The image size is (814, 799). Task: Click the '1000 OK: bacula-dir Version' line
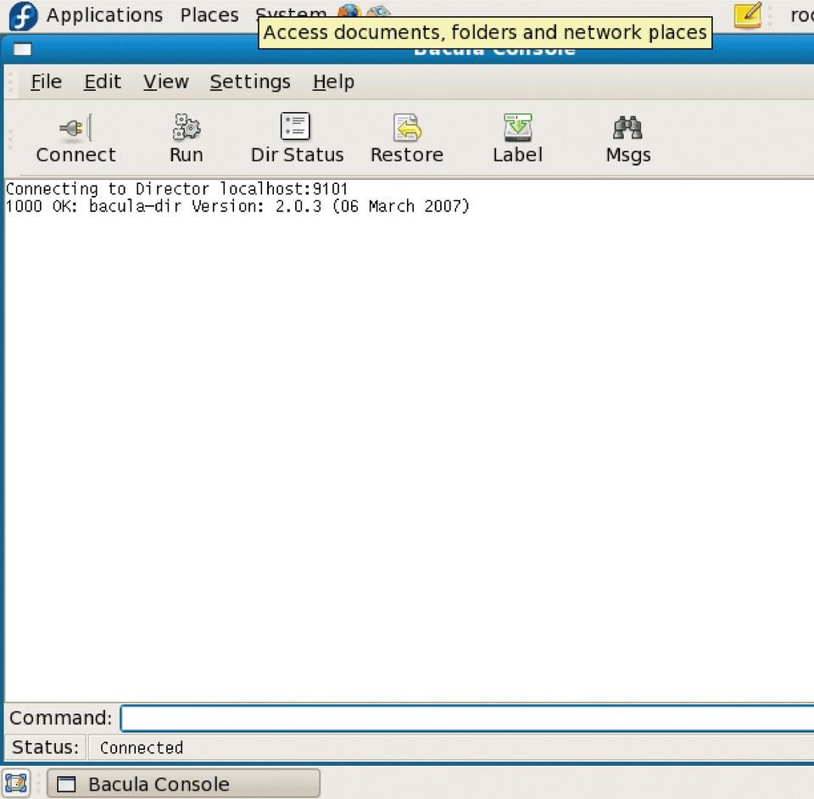pyautogui.click(x=237, y=206)
